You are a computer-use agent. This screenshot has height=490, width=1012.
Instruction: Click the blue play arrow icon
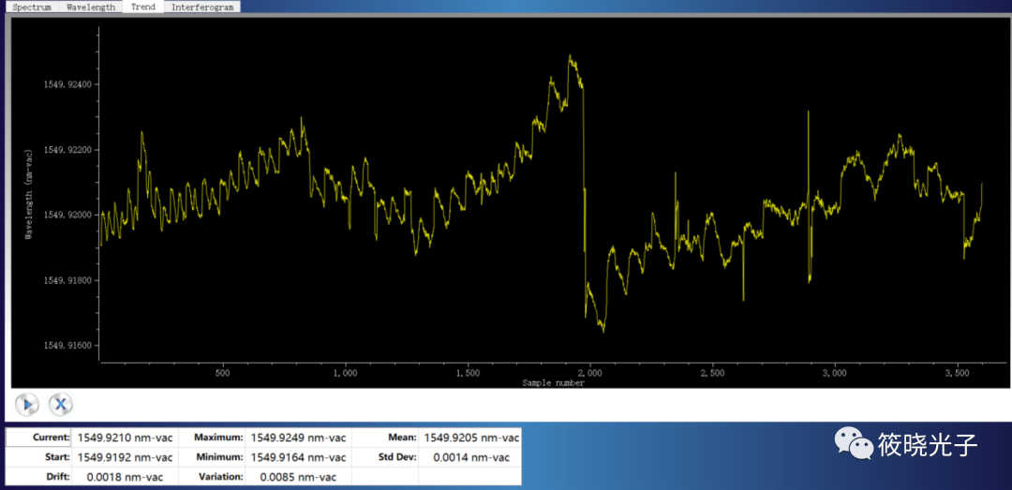click(x=27, y=404)
